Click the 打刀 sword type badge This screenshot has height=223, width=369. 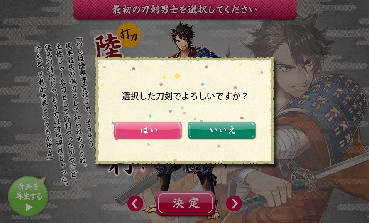point(128,35)
